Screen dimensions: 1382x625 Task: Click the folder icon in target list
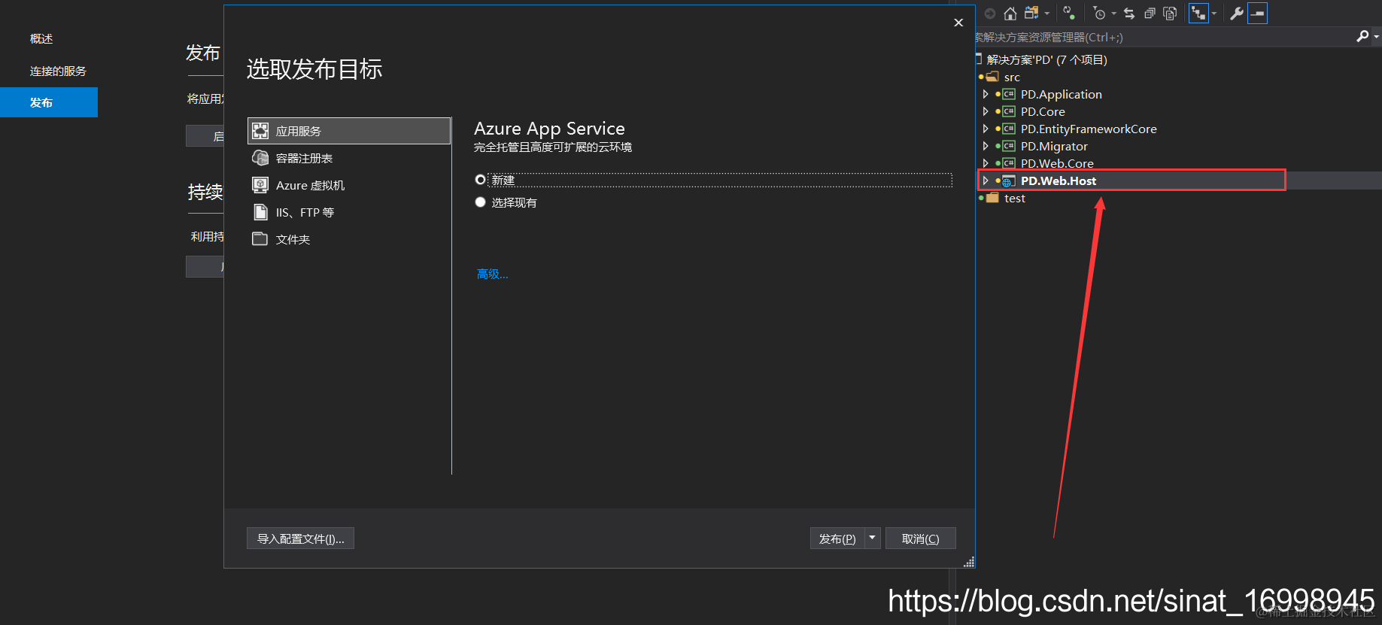click(260, 239)
